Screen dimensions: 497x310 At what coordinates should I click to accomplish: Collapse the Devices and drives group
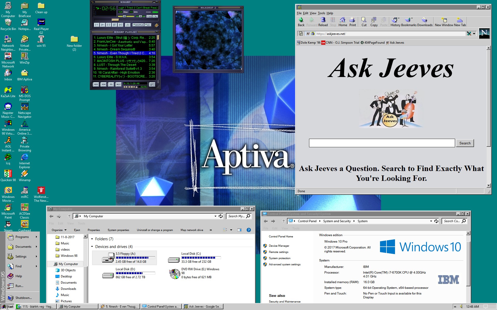[92, 247]
